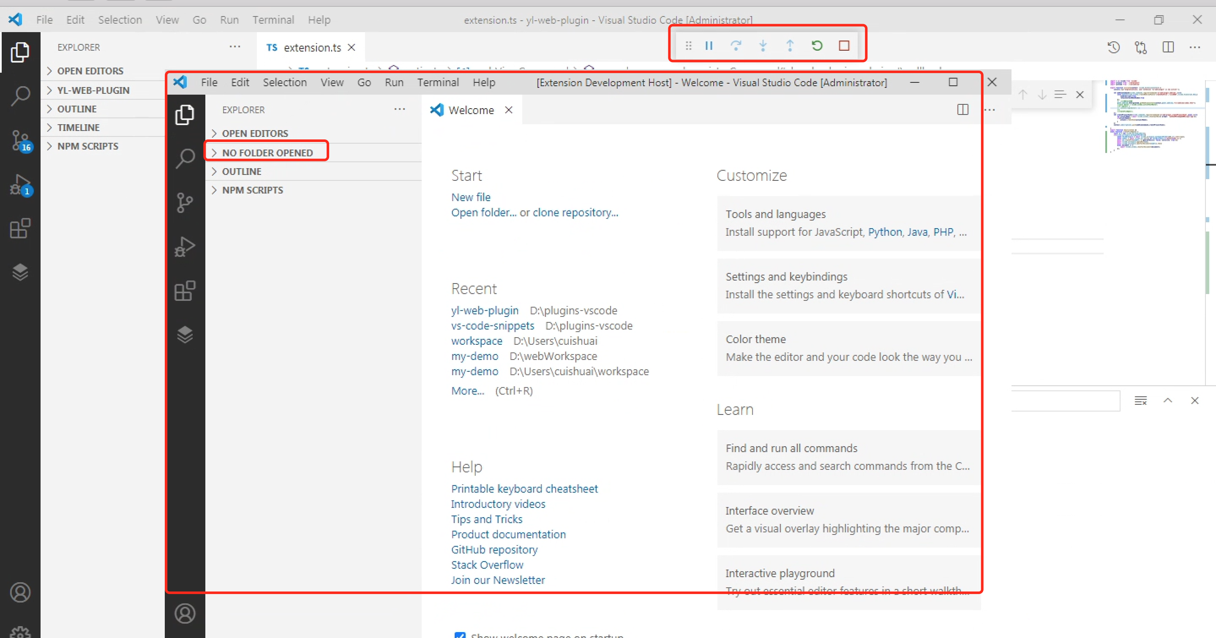The height and width of the screenshot is (638, 1216).
Task: Stop debugging with the red square
Action: coord(844,46)
